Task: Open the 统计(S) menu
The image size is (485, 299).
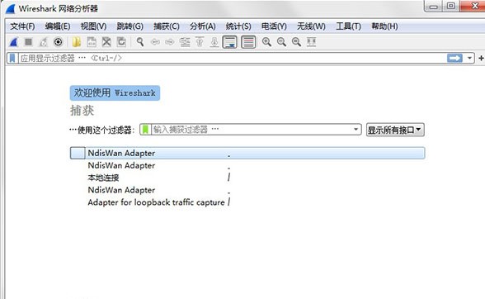Action: [238, 26]
